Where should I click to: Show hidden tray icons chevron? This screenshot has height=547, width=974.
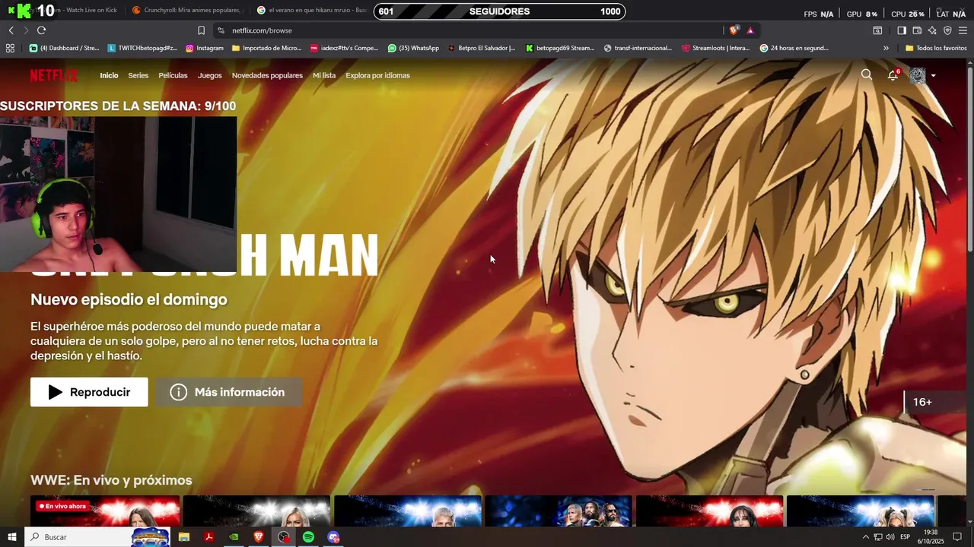click(x=865, y=537)
